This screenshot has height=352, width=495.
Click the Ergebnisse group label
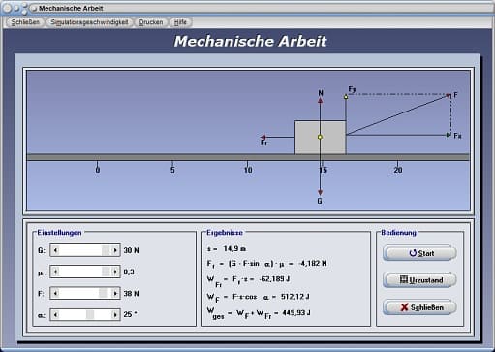225,233
